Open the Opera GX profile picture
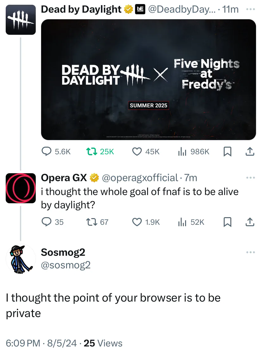The width and height of the screenshot is (262, 355). pyautogui.click(x=21, y=188)
